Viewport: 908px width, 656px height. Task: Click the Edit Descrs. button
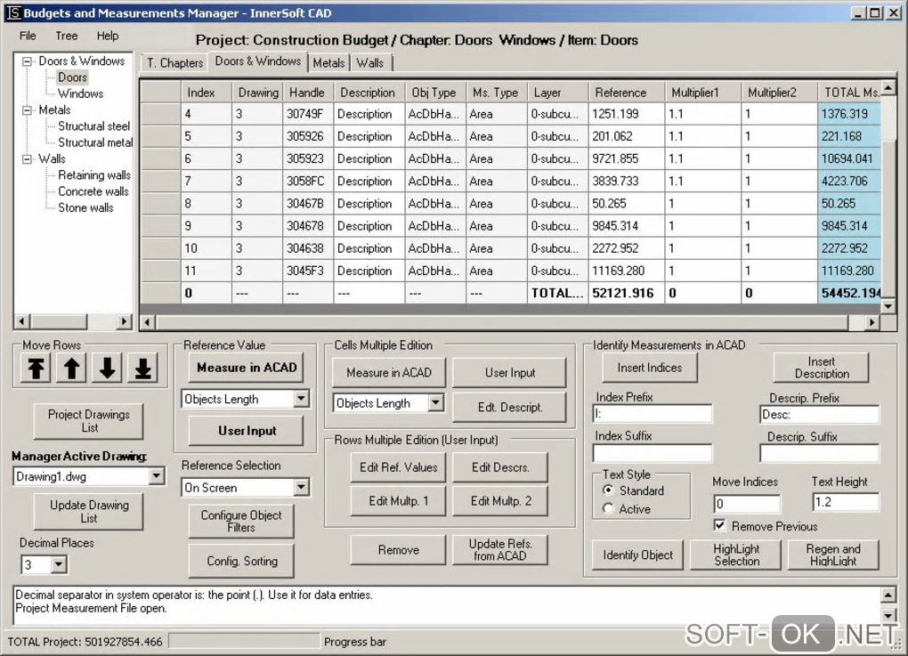click(500, 467)
